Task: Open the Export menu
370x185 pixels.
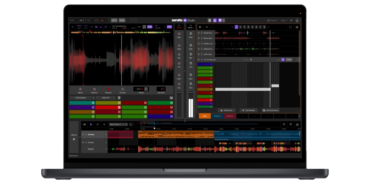Action: (273, 20)
